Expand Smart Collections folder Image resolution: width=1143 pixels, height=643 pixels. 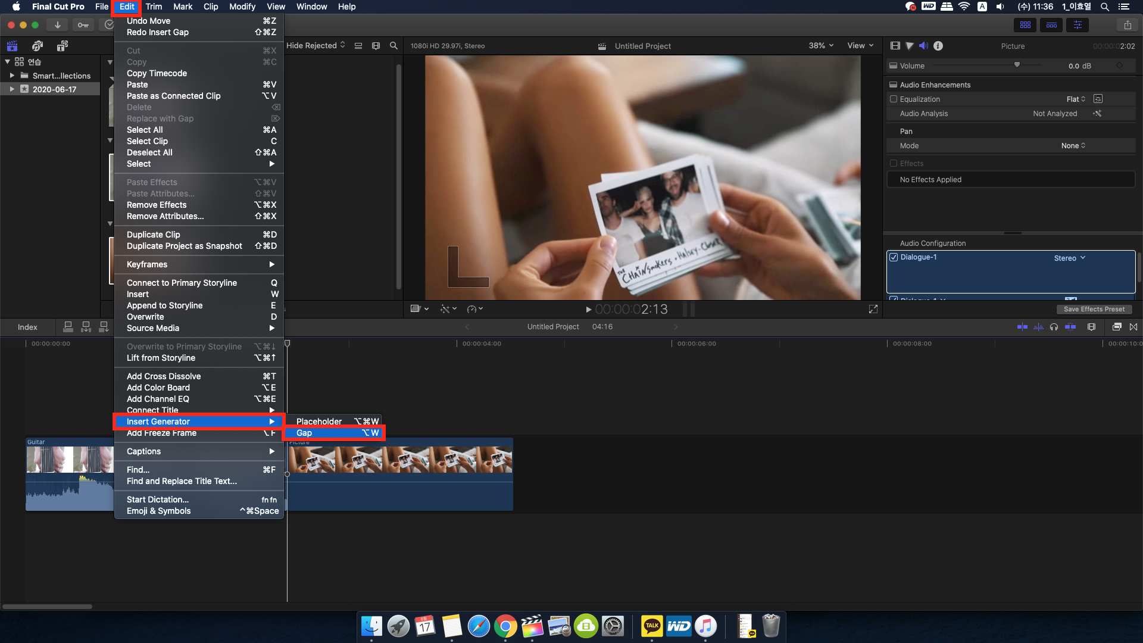point(12,76)
